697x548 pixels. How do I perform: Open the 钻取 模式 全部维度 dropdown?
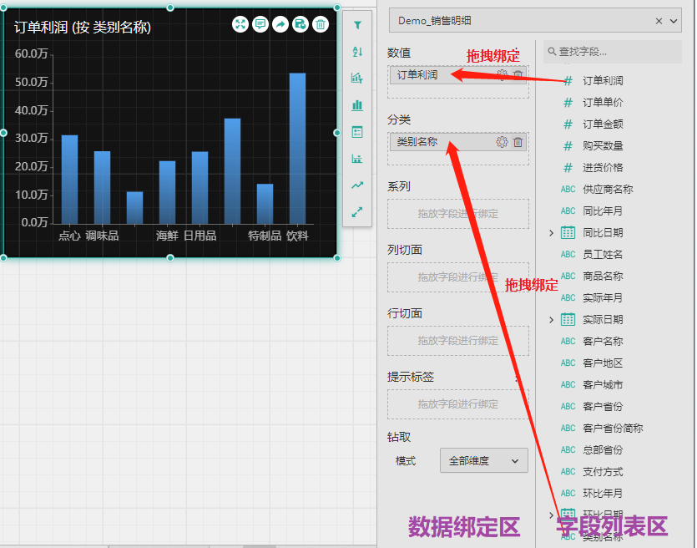pyautogui.click(x=483, y=461)
